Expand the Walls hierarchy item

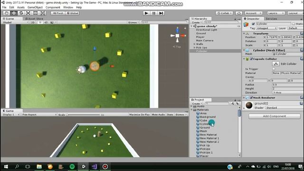(194, 44)
